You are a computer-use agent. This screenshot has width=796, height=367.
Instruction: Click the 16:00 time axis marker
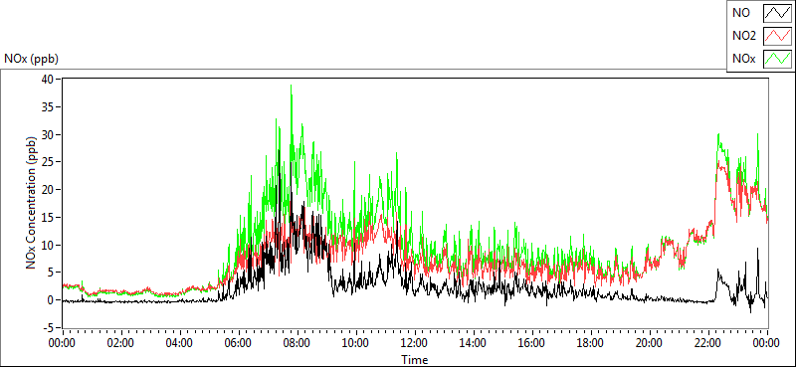(532, 343)
